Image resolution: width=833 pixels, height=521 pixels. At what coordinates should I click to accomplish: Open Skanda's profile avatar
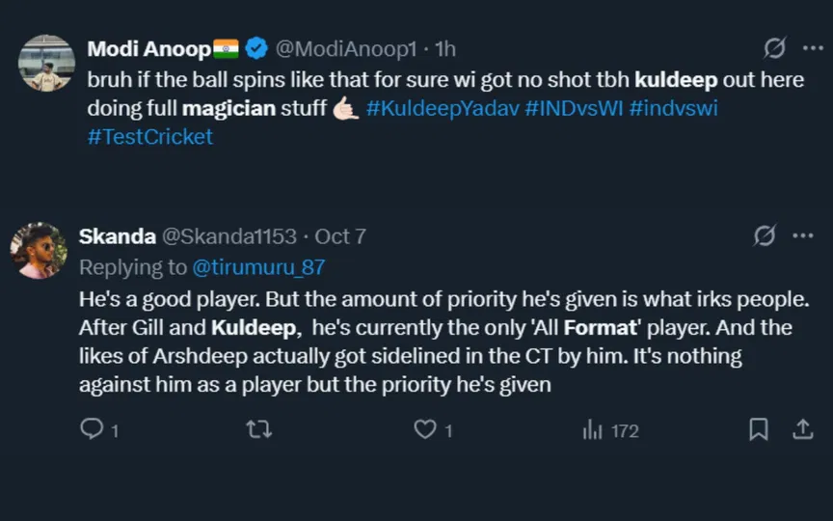point(38,250)
